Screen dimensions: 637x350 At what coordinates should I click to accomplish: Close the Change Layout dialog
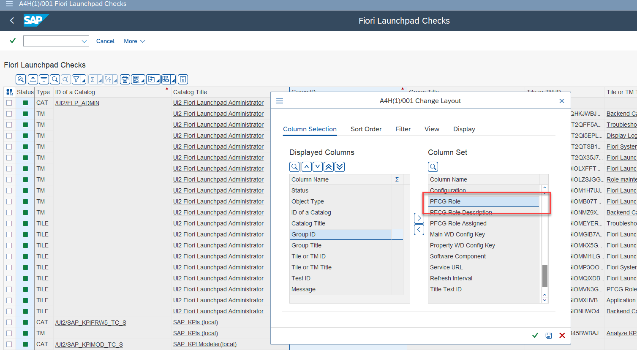pyautogui.click(x=562, y=101)
